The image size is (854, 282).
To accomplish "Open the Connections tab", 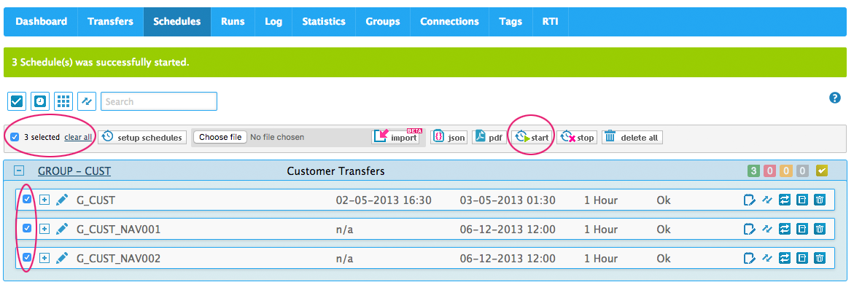I will pyautogui.click(x=449, y=22).
